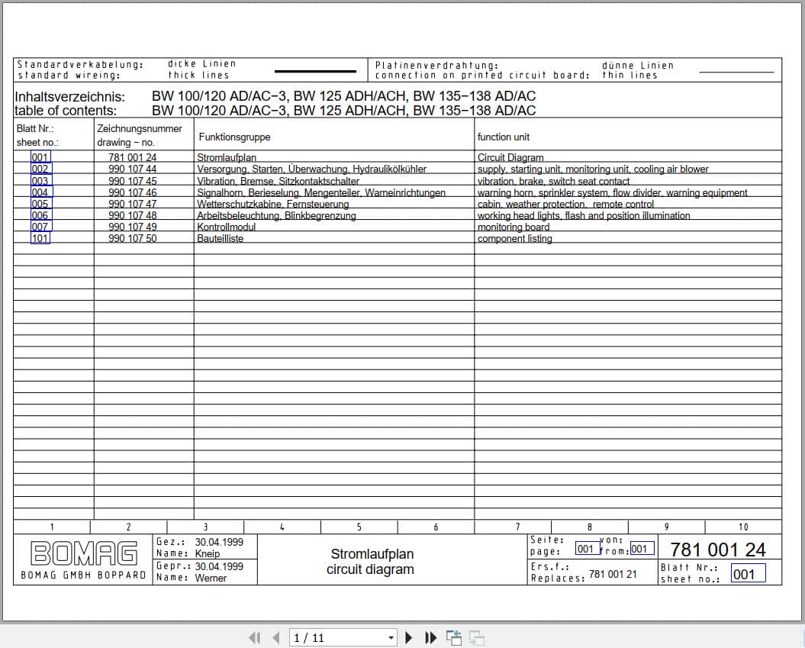The width and height of the screenshot is (805, 648).
Task: Click the previous page arrow icon
Action: 275,637
